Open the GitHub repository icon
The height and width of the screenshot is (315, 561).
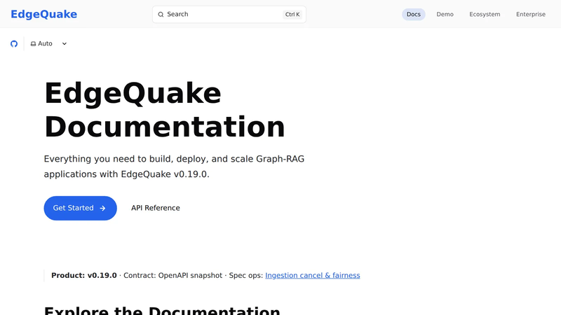pos(14,43)
